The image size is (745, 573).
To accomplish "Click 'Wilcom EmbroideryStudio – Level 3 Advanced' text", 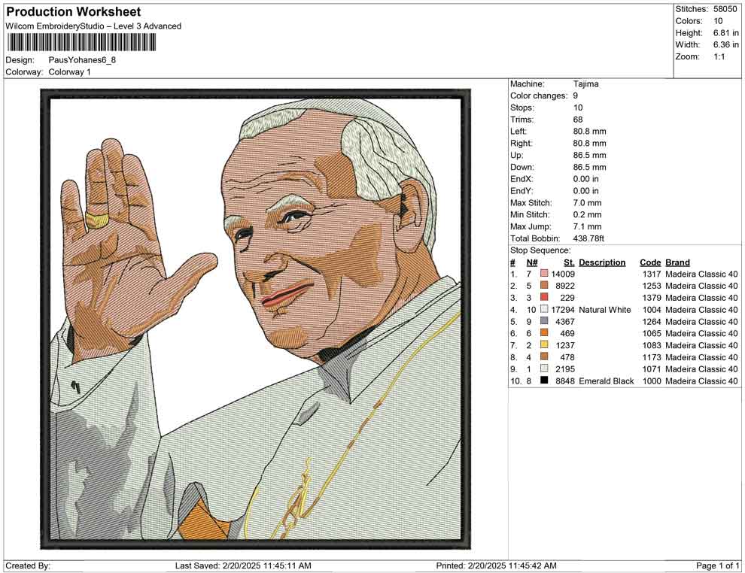I will coord(93,26).
